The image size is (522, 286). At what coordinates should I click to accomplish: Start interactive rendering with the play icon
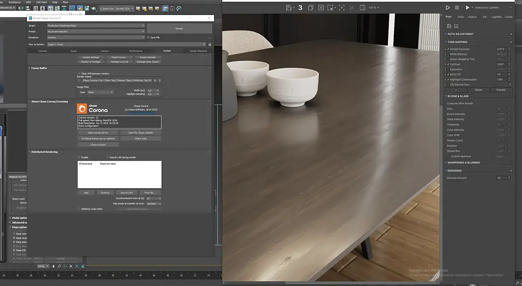(468, 8)
